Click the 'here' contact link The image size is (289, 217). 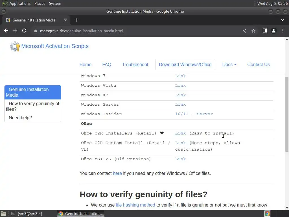coord(117,173)
